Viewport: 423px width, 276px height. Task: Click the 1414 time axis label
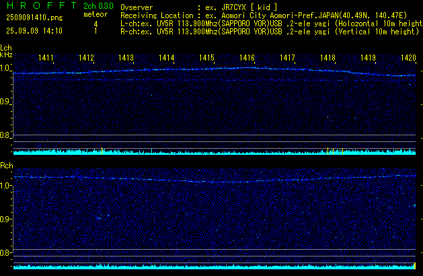167,58
